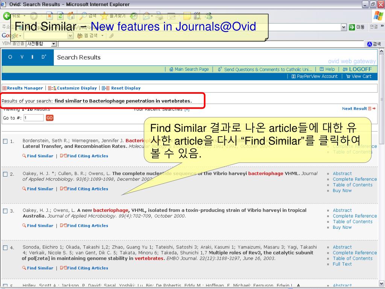Image resolution: width=385 pixels, height=289 pixels.
Task: Open the History toolbar icon
Action: (134, 16)
